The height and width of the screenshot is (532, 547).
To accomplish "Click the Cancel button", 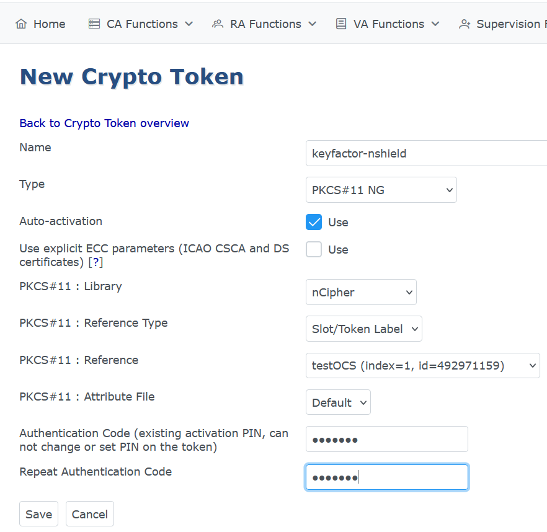I will (89, 513).
